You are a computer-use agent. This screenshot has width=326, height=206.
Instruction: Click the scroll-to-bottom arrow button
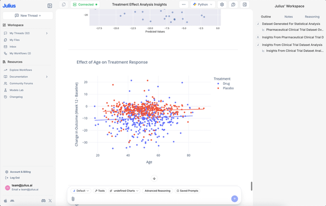pos(154,178)
